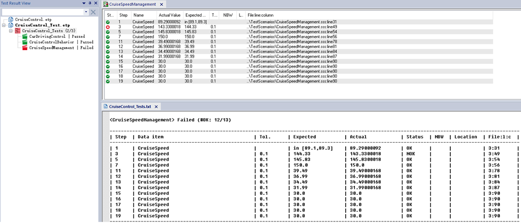Image resolution: width=521 pixels, height=223 pixels.
Task: Click the green OK status icon for step 11
Action: tap(108, 42)
